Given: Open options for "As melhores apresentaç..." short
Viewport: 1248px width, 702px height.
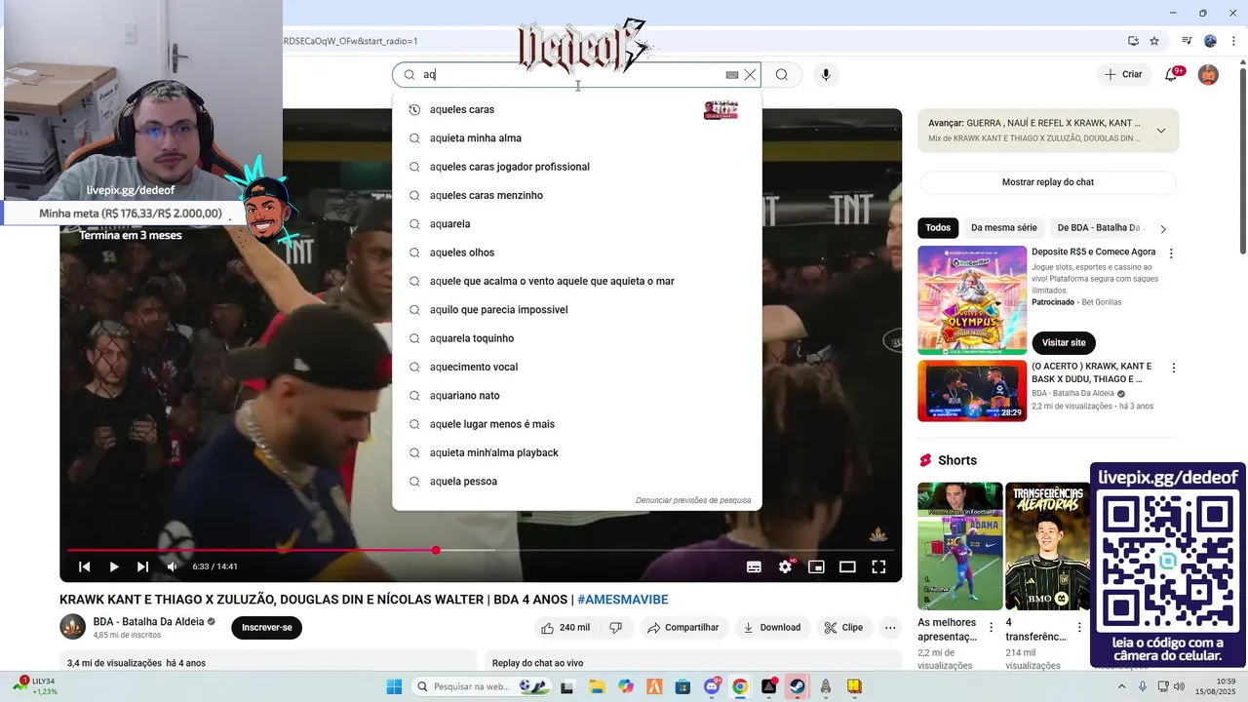Looking at the screenshot, I should coord(992,627).
